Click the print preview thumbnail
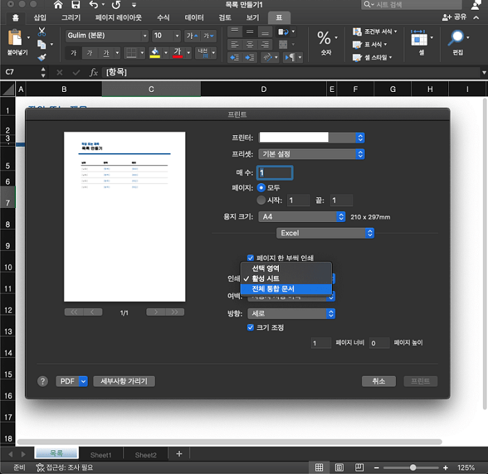Image resolution: width=488 pixels, height=474 pixels. pyautogui.click(x=125, y=216)
